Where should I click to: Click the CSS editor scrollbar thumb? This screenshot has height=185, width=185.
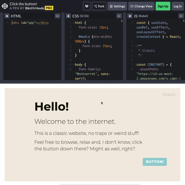click(x=122, y=21)
